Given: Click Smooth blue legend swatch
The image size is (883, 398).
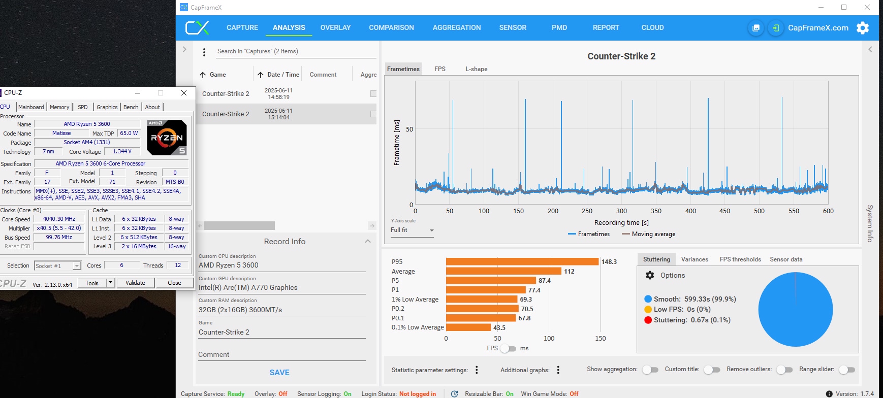Looking at the screenshot, I should pyautogui.click(x=648, y=299).
